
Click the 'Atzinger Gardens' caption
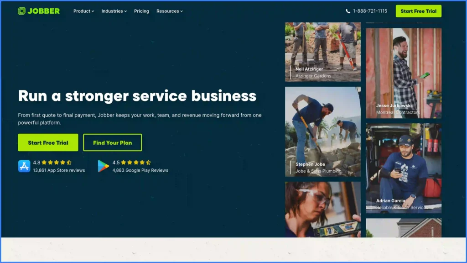[x=313, y=76]
